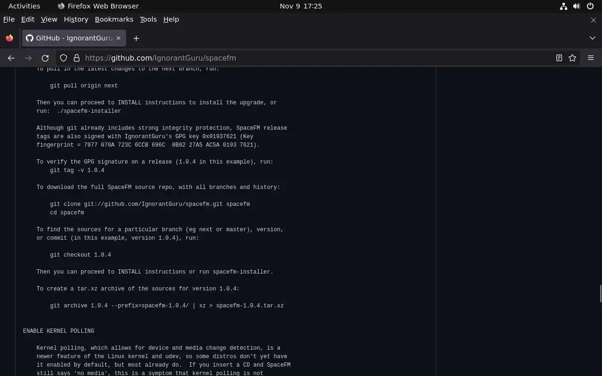602x376 pixels.
Task: Click the 'fingerprint = 7977 070A' line
Action: click(148, 145)
